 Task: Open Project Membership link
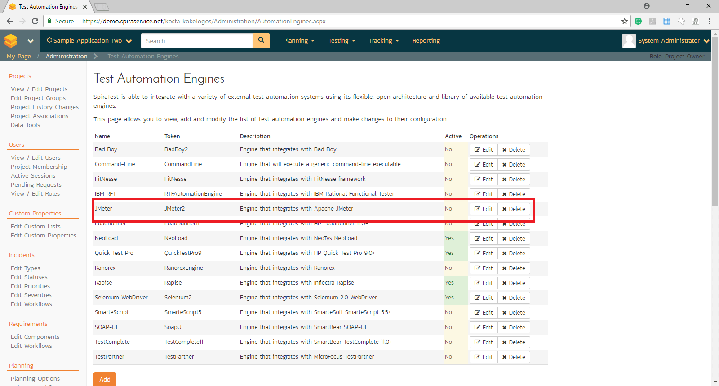click(x=39, y=167)
